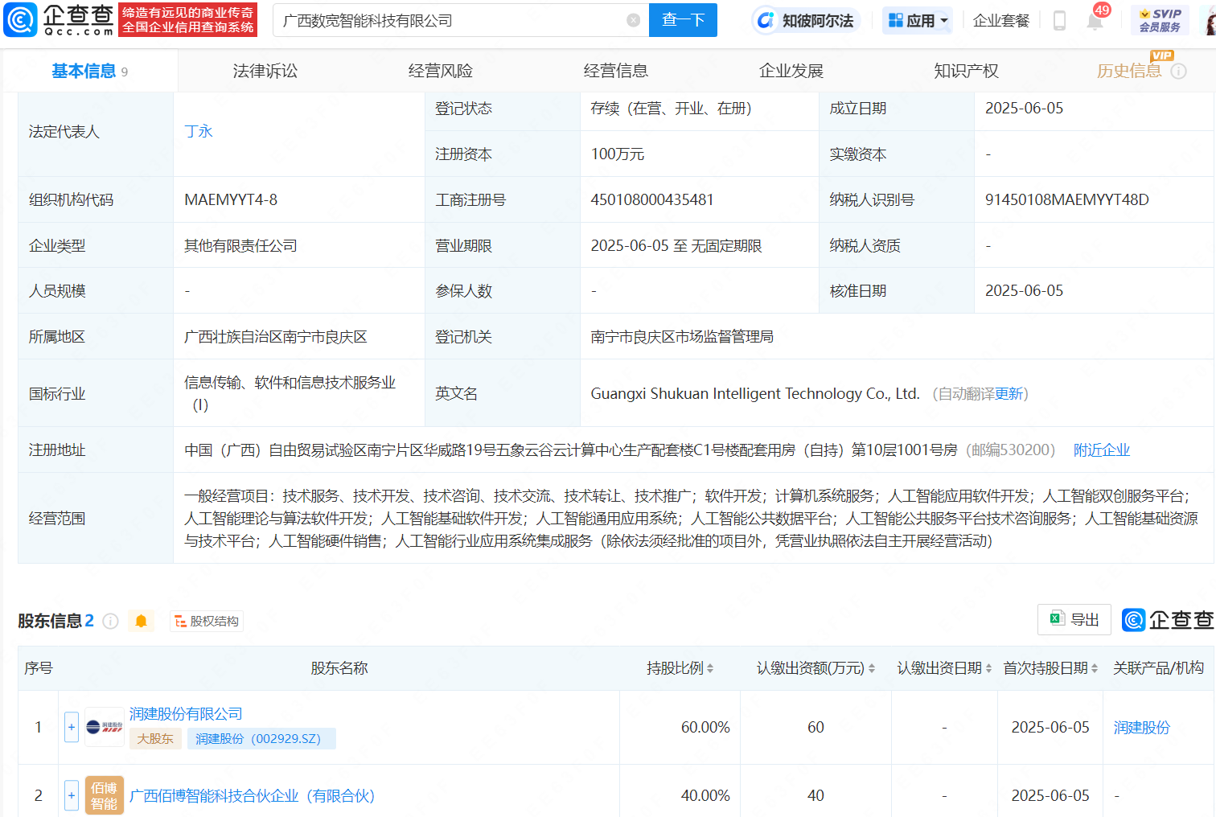The height and width of the screenshot is (817, 1216).
Task: Open the notifications bell with 49 badge
Action: pyautogui.click(x=1095, y=19)
